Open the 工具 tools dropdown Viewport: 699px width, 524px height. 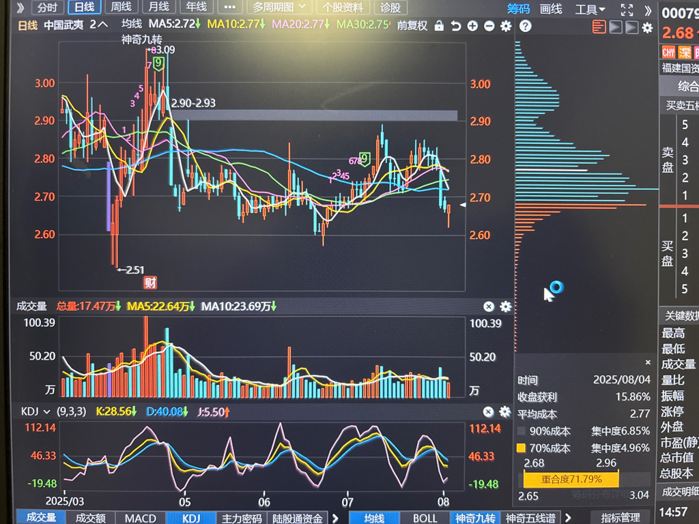pyautogui.click(x=590, y=10)
